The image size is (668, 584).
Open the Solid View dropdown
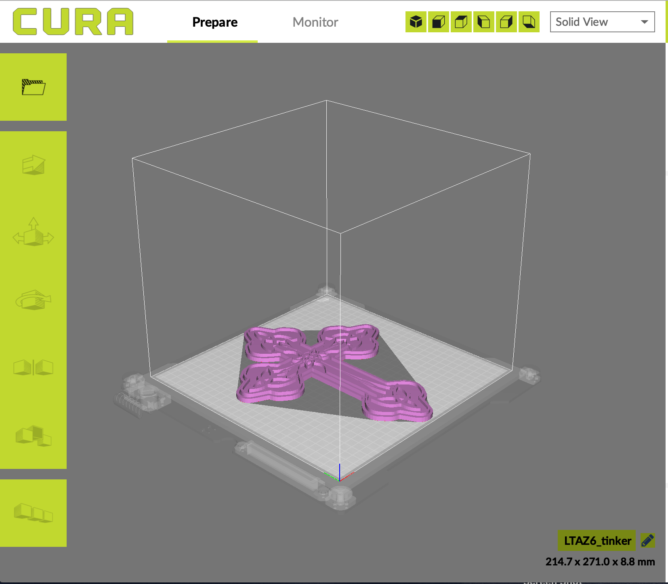click(602, 22)
